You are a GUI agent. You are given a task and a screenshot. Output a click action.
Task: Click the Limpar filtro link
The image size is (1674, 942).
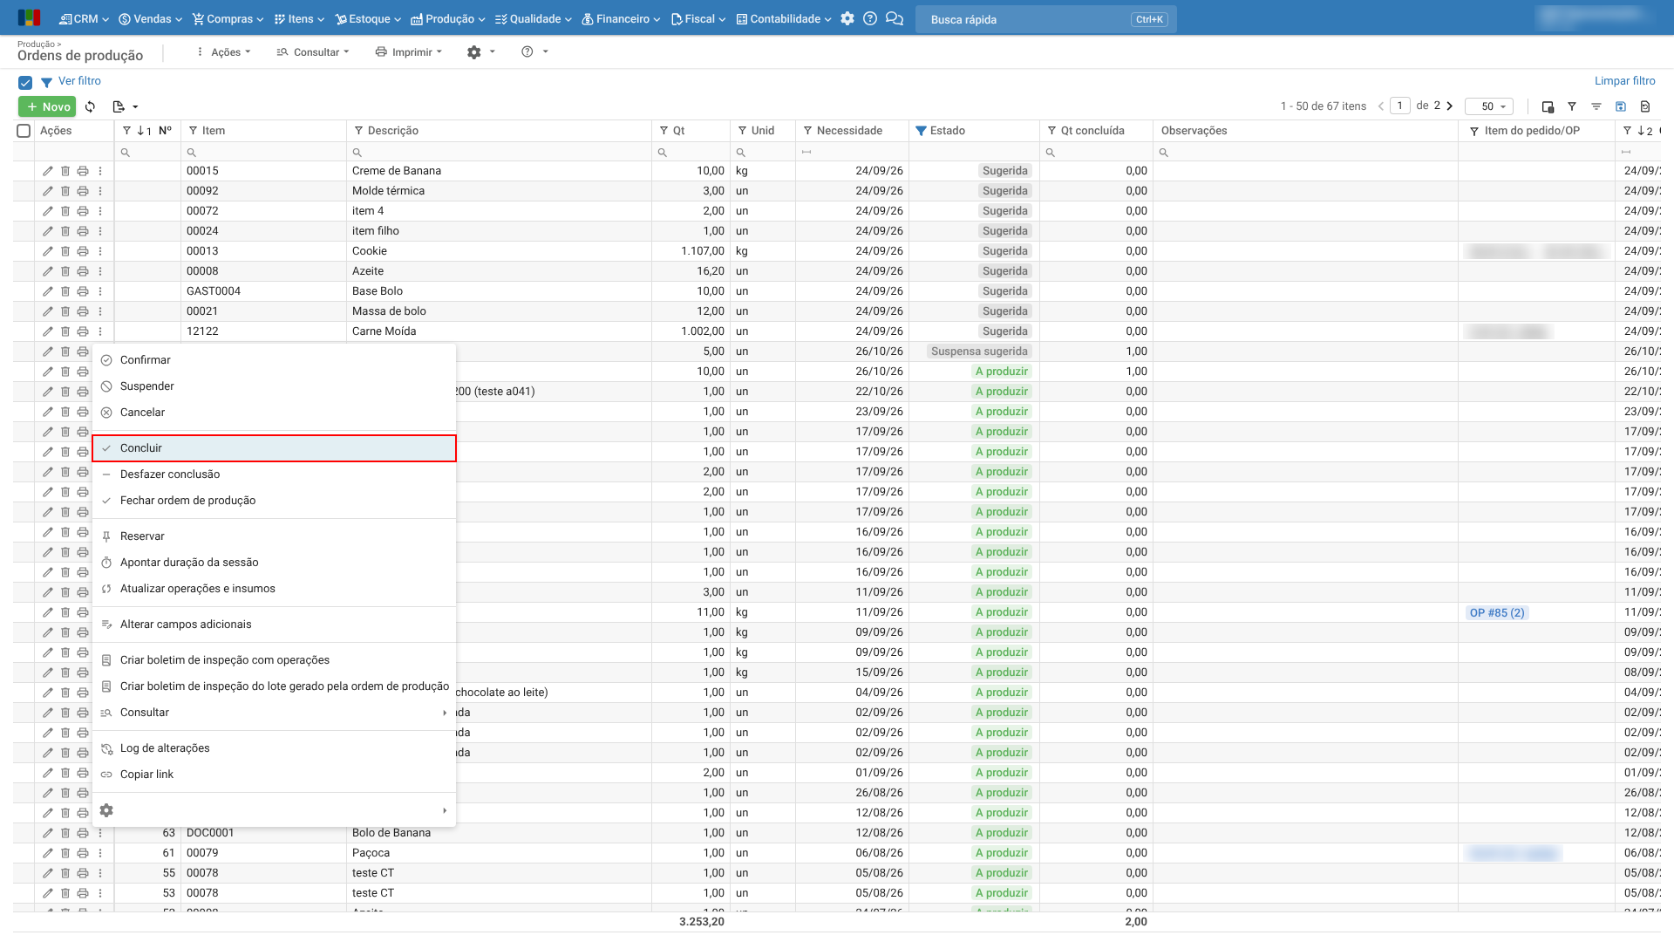(1624, 81)
